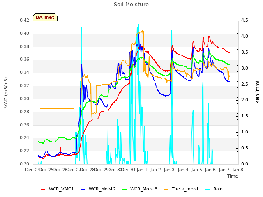Select the WCR_Moist2 legend entry
The image size is (263, 197).
[98, 189]
